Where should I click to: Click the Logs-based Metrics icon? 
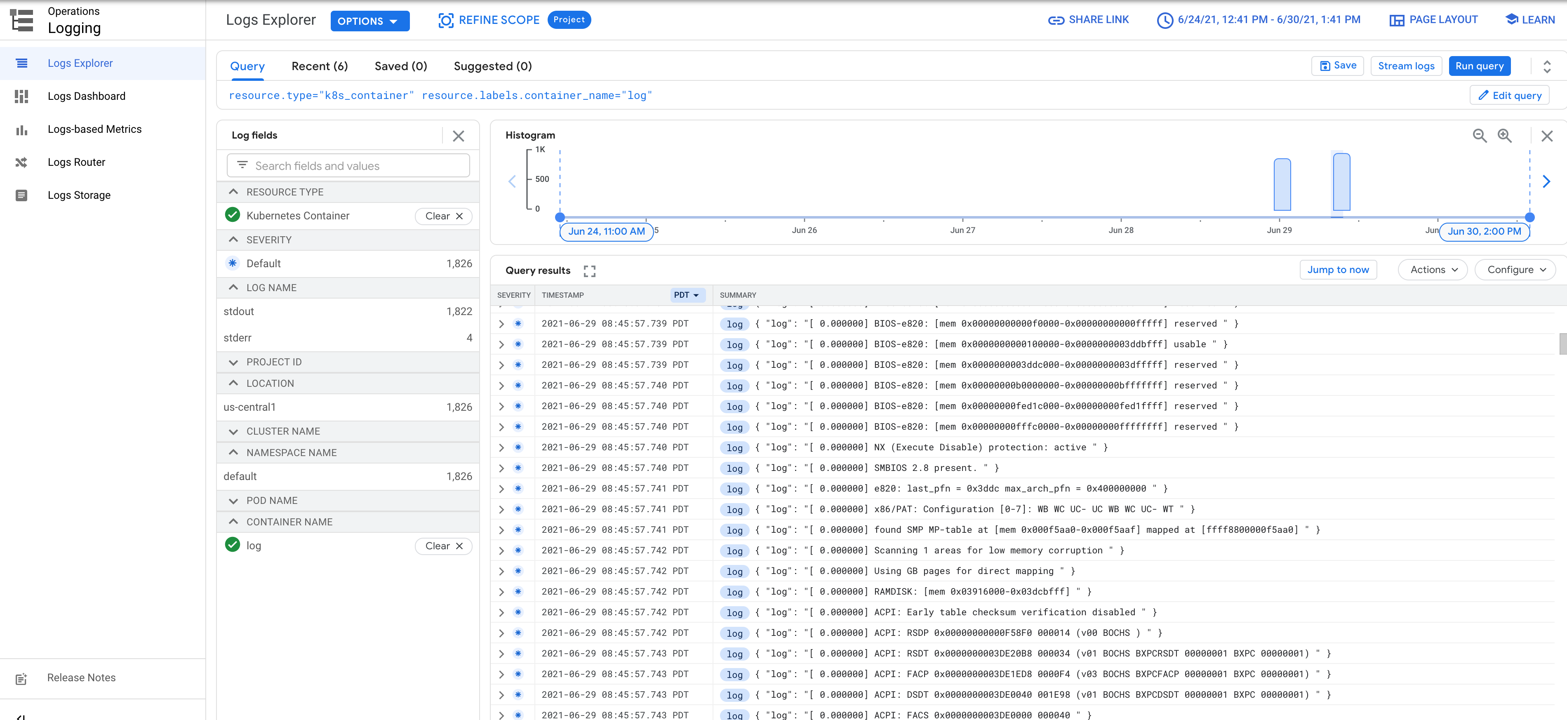click(22, 129)
